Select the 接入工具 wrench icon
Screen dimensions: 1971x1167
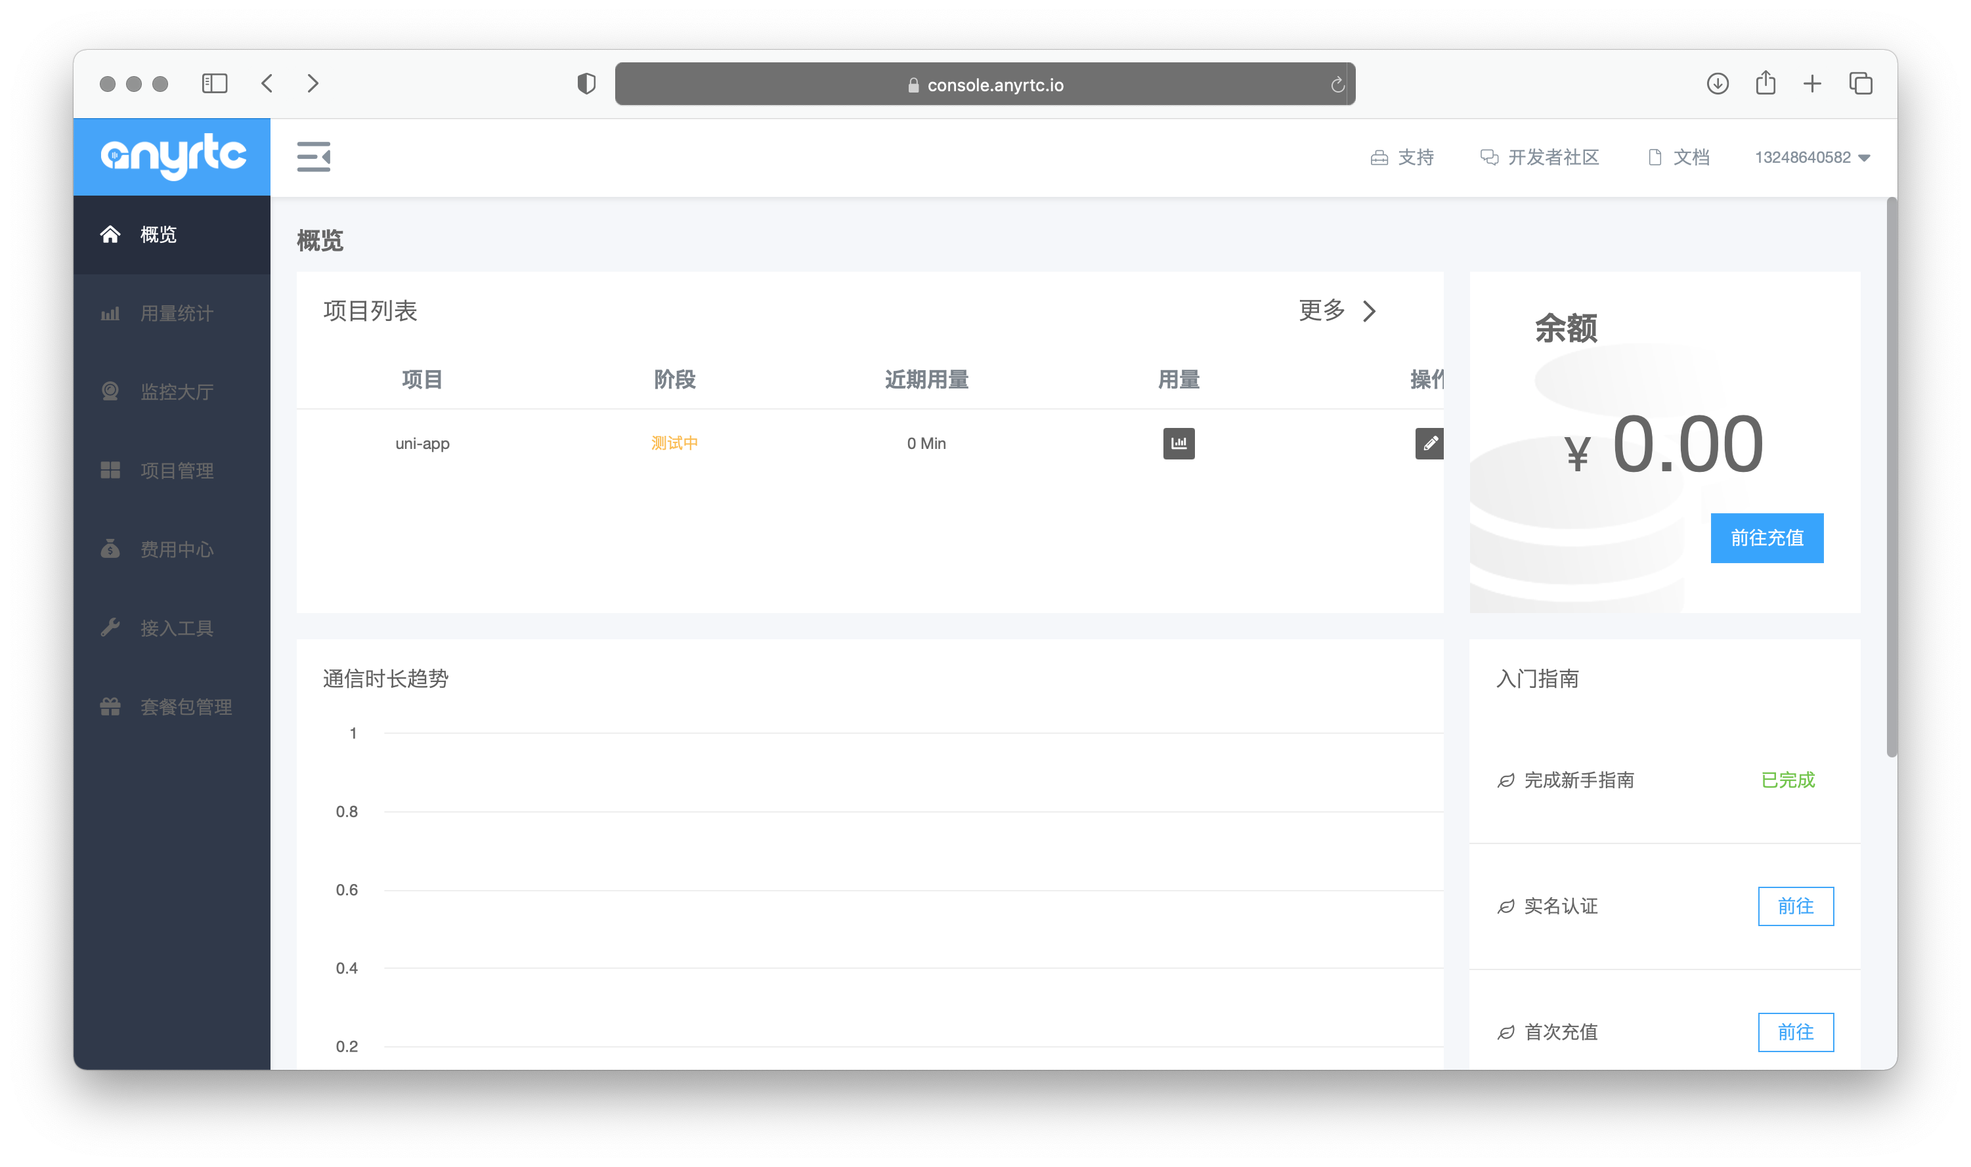coord(110,627)
